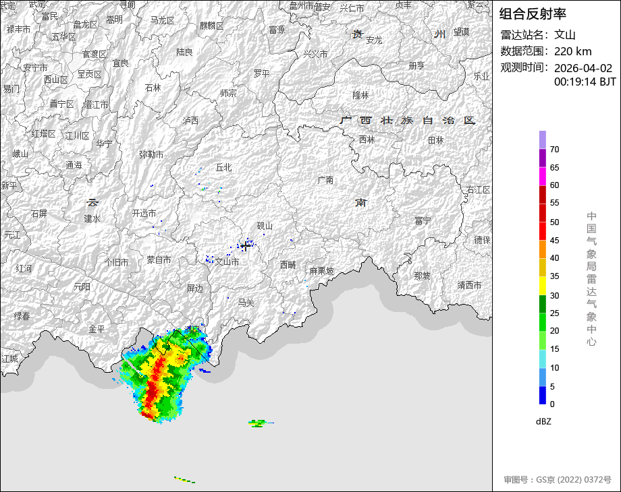The height and width of the screenshot is (492, 621).
Task: Click the 丘北 county label on map
Action: 224,168
